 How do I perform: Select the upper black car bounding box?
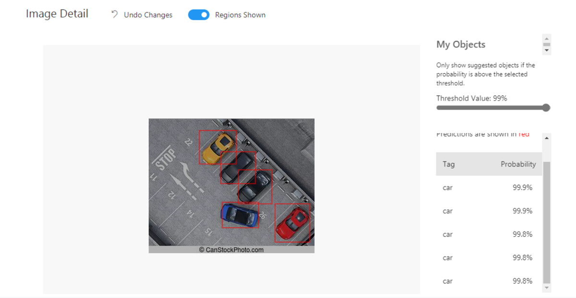click(x=238, y=168)
